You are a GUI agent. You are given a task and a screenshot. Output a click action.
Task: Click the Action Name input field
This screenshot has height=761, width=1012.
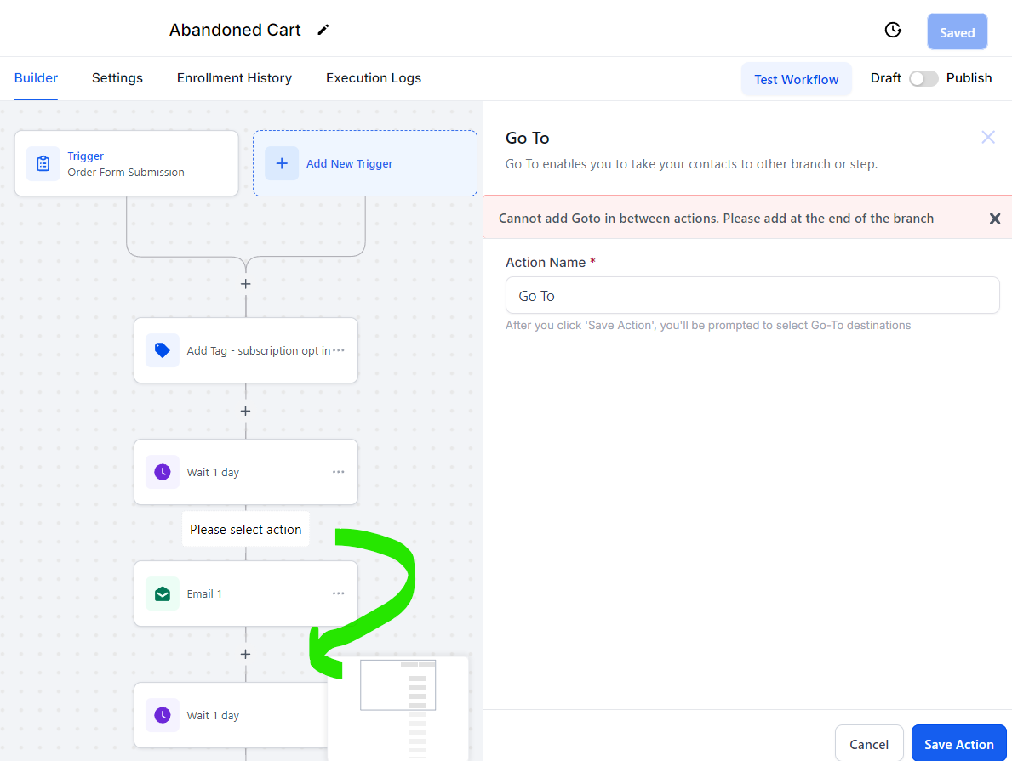(x=752, y=295)
